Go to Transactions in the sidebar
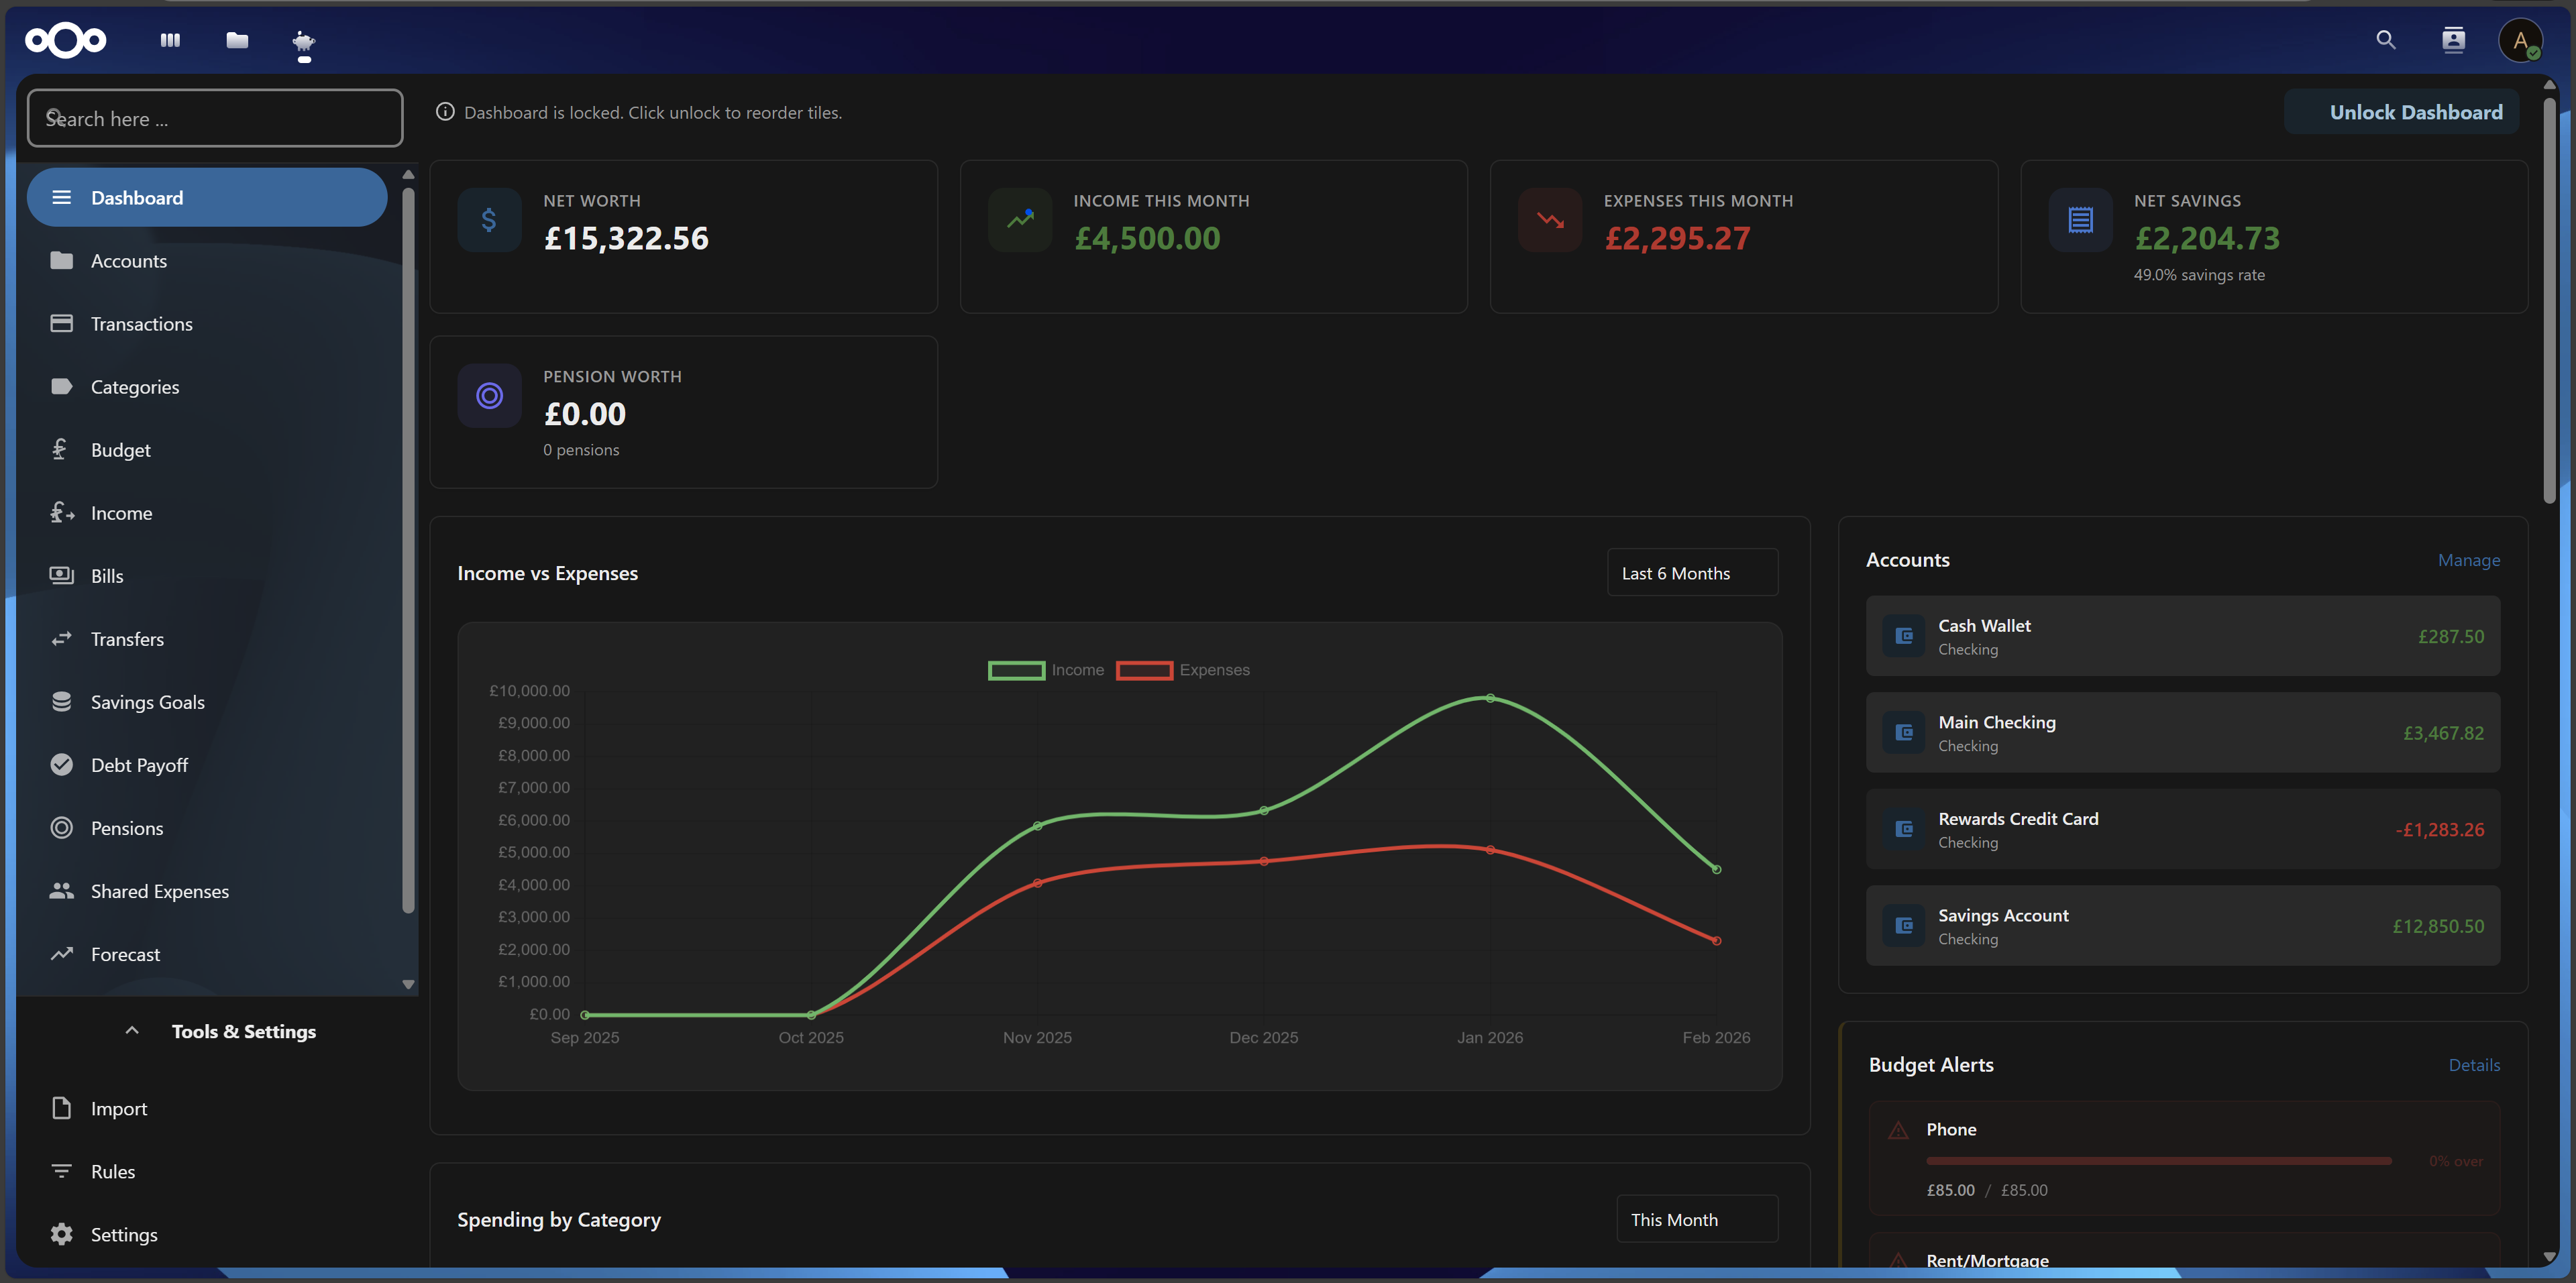 [142, 324]
